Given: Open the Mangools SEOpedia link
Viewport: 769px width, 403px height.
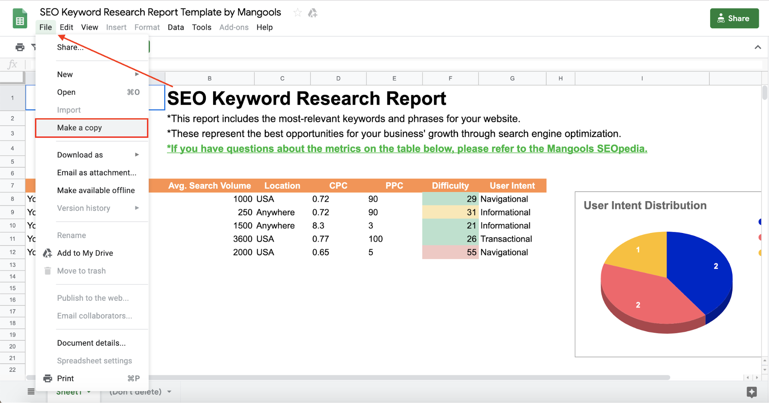Looking at the screenshot, I should (407, 149).
